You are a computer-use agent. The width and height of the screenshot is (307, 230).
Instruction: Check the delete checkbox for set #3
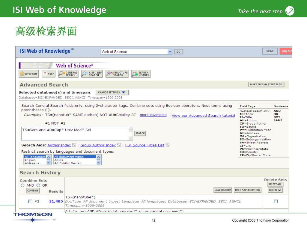click(276, 201)
